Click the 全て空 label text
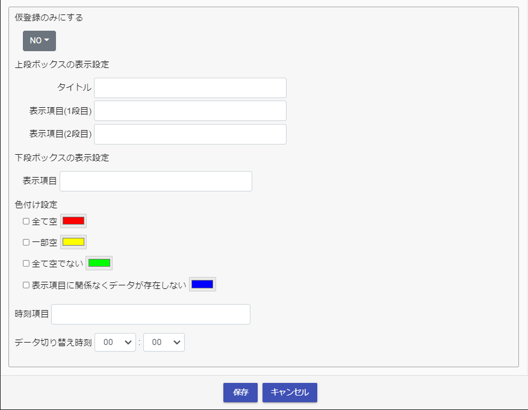 (x=45, y=221)
